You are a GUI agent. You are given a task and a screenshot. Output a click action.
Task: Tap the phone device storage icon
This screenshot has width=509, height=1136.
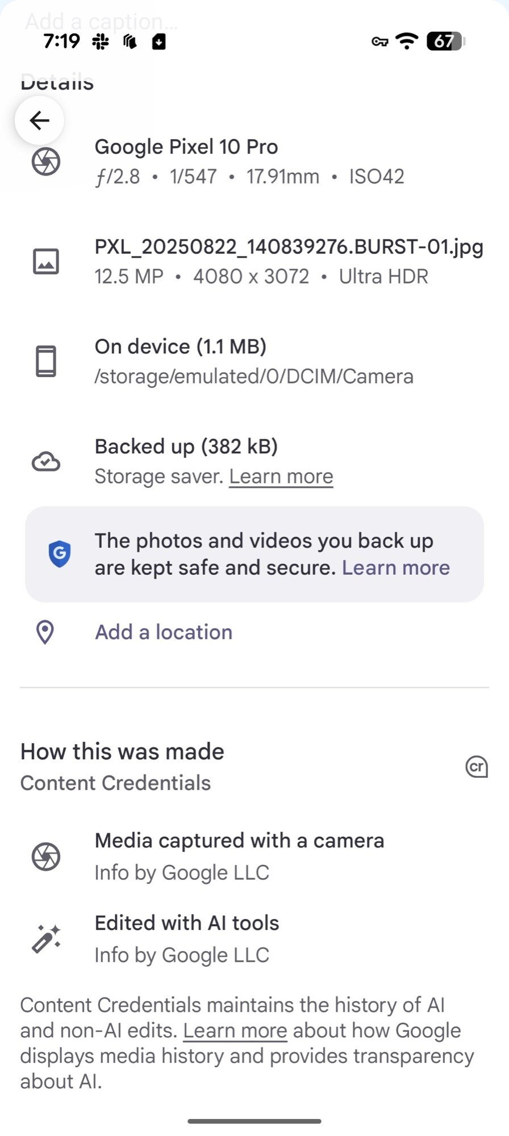pos(46,361)
